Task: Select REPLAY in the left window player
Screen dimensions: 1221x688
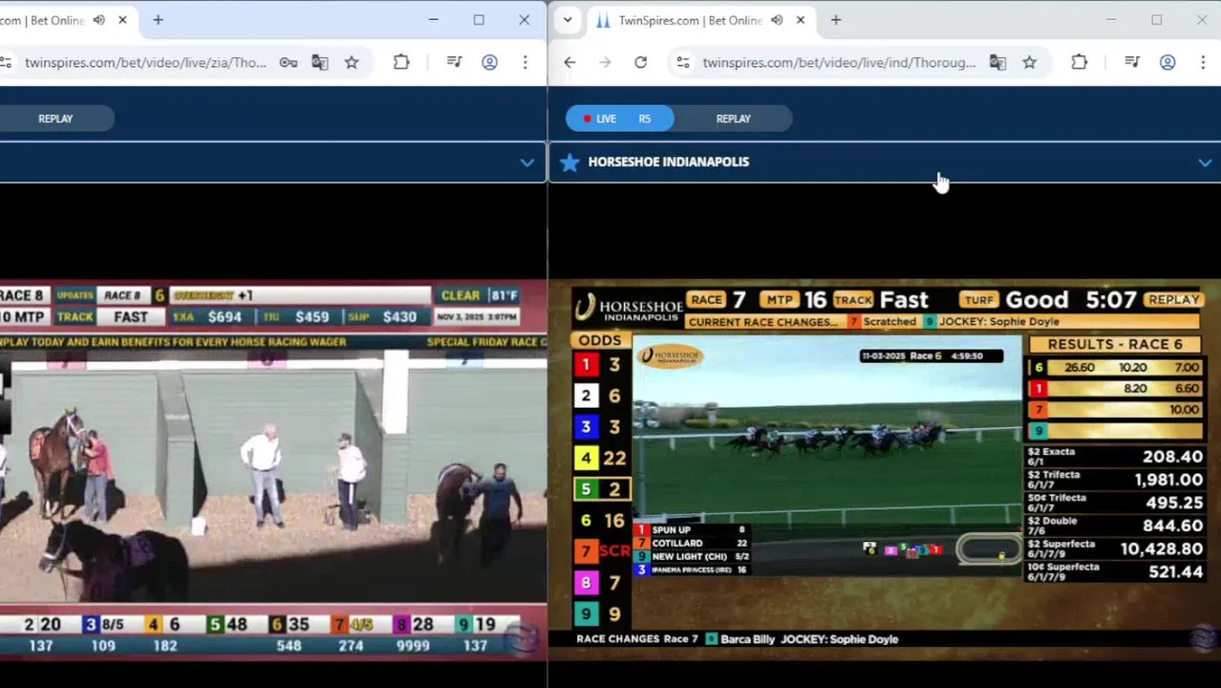Action: point(55,118)
